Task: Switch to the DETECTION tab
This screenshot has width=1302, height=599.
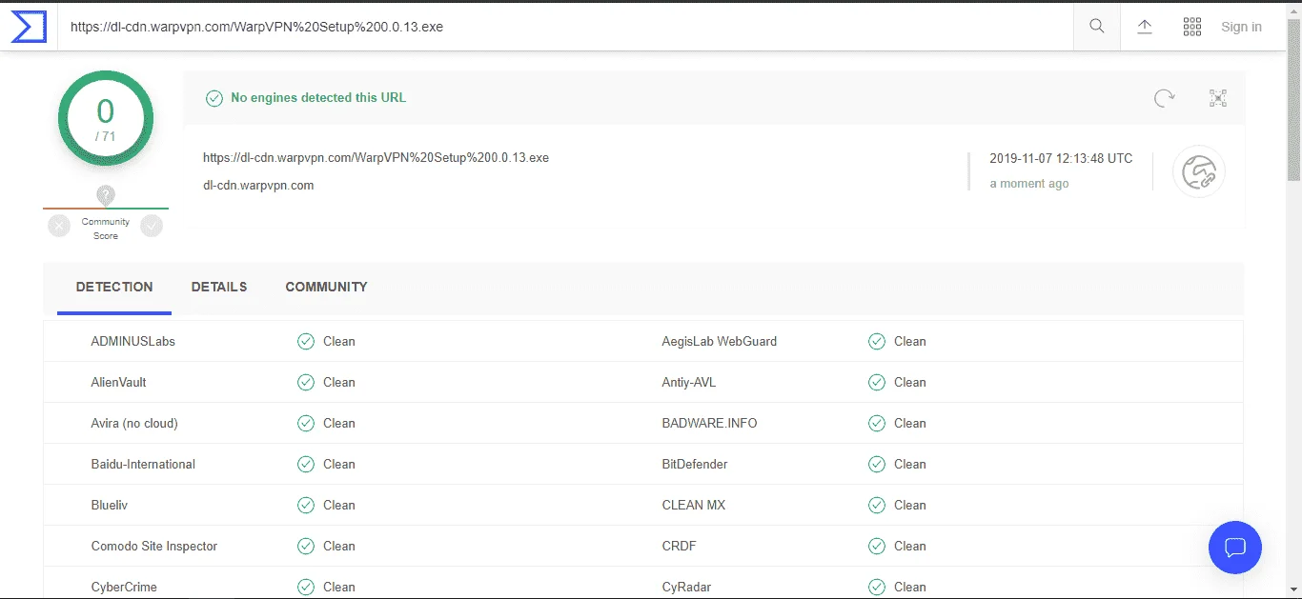Action: (114, 287)
